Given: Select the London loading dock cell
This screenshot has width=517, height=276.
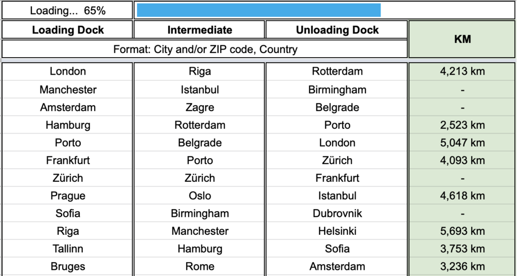Looking at the screenshot, I should [67, 72].
